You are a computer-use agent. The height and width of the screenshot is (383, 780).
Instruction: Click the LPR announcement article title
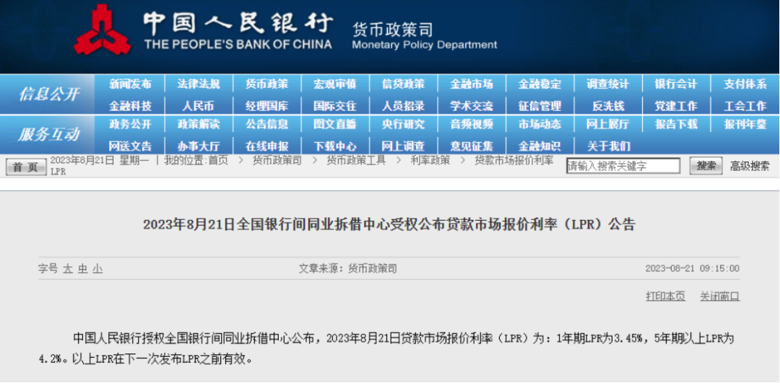pyautogui.click(x=389, y=224)
